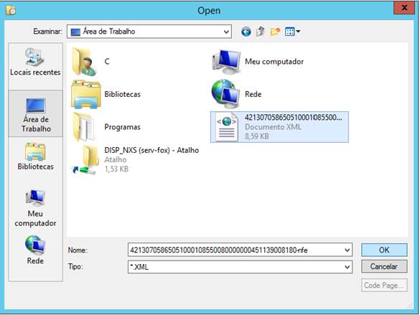Select the user folder icon named C
Image resolution: width=420 pixels, height=315 pixels.
pyautogui.click(x=85, y=62)
